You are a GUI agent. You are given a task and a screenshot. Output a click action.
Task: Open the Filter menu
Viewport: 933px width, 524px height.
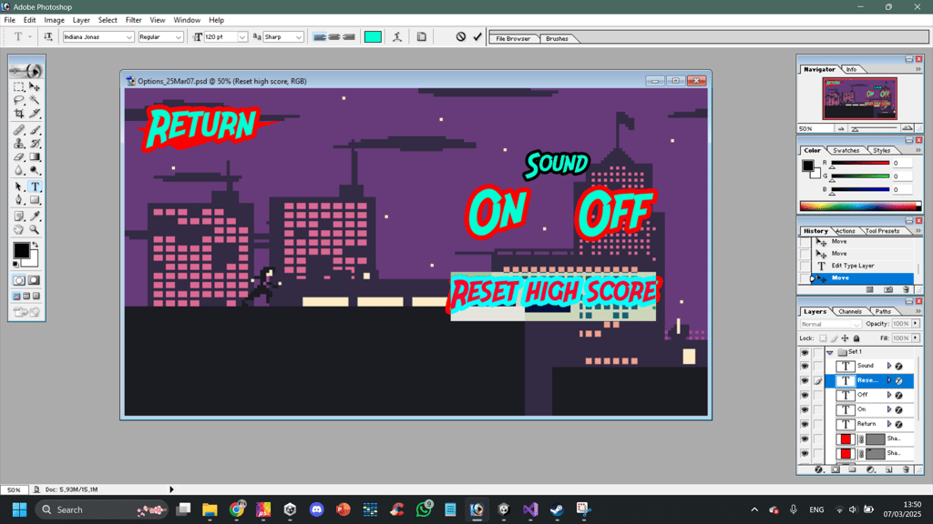coord(133,20)
